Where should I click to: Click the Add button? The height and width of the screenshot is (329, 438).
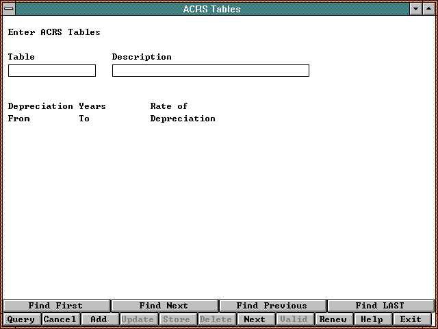pos(99,319)
